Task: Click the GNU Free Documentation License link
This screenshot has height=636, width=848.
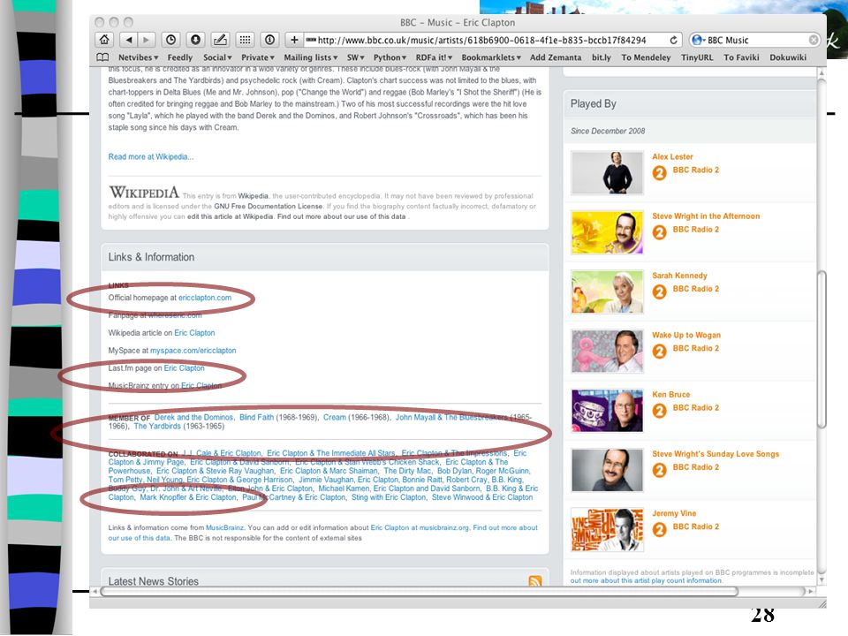Action: pyautogui.click(x=269, y=207)
